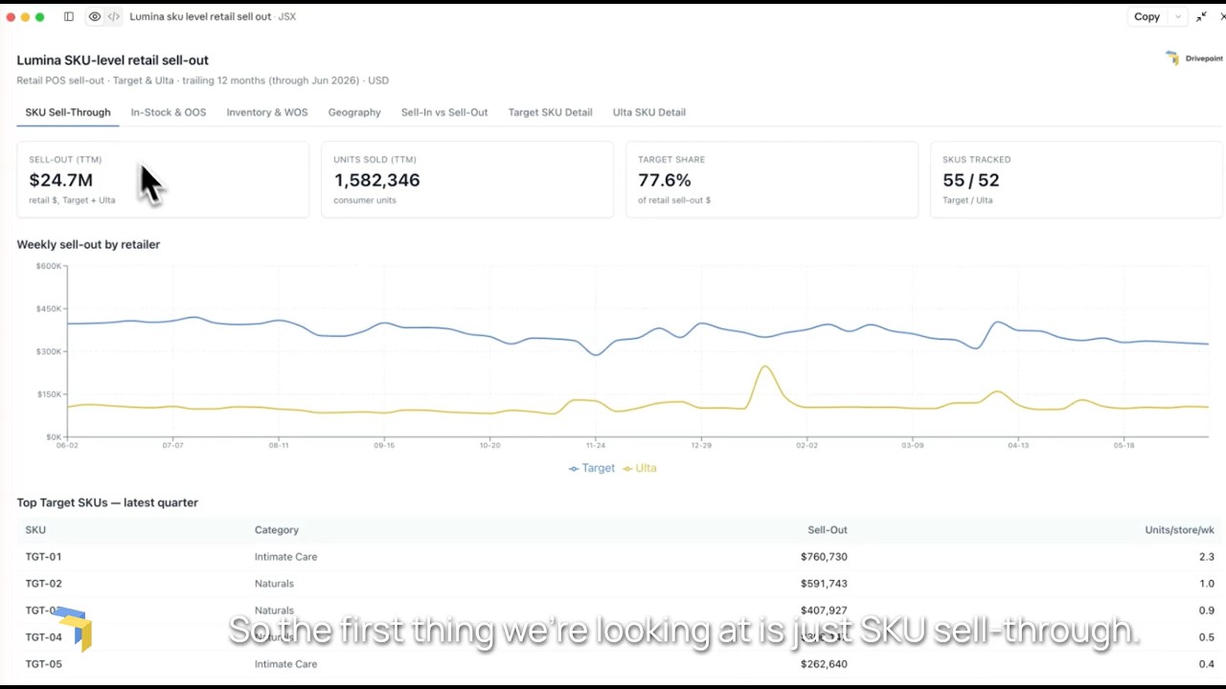The image size is (1226, 689).
Task: Click the file name Lumina sku level retail sell out
Action: 200,16
